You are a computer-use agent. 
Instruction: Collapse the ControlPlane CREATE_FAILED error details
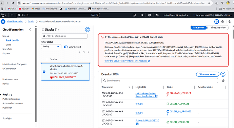[105, 37]
